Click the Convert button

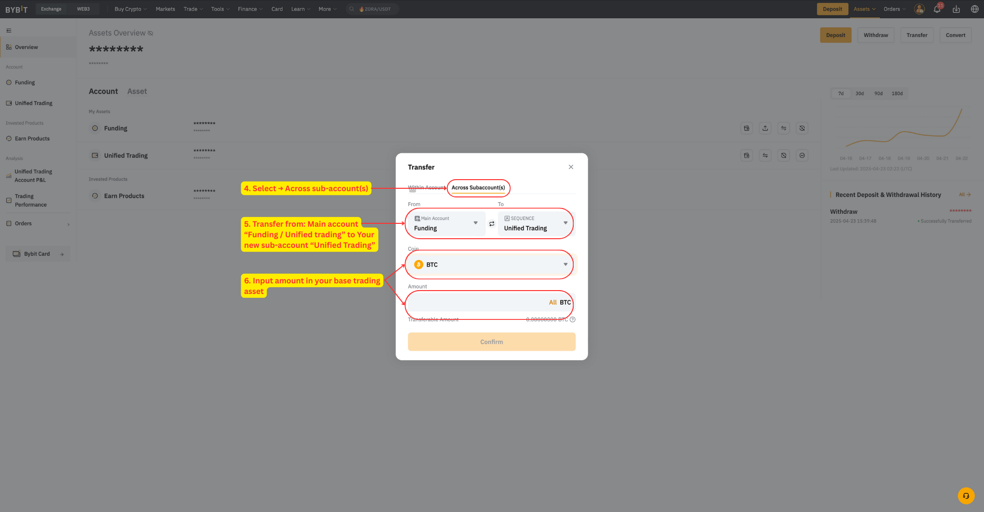coord(956,35)
